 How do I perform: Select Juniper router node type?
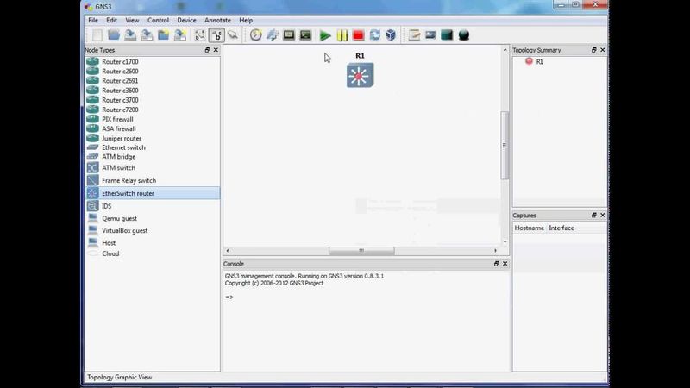[x=153, y=139]
